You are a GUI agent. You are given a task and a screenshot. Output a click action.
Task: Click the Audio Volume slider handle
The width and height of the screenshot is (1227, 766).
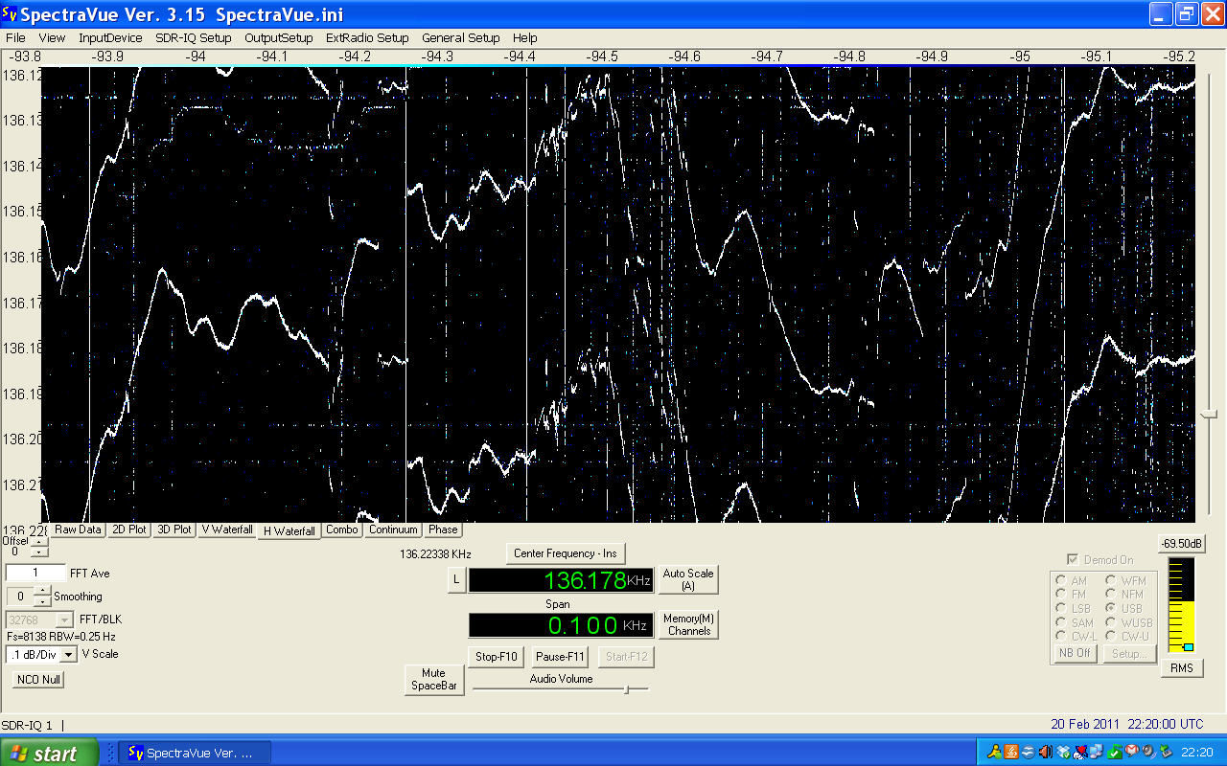pos(626,689)
